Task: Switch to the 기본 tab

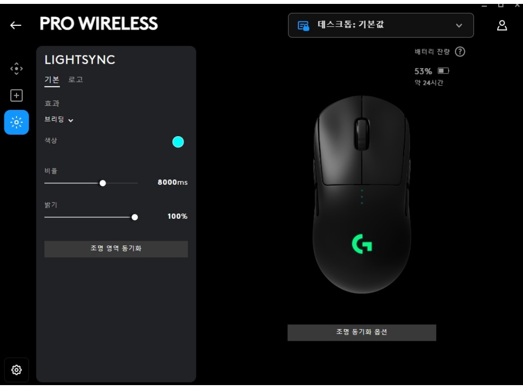Action: [52, 80]
